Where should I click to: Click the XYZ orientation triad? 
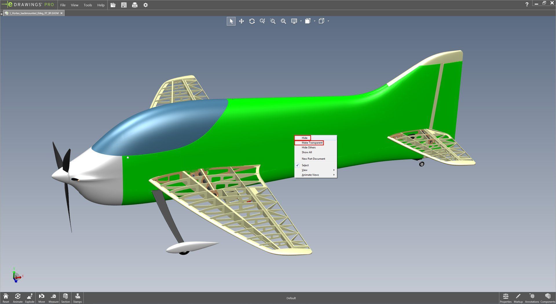[x=17, y=276]
